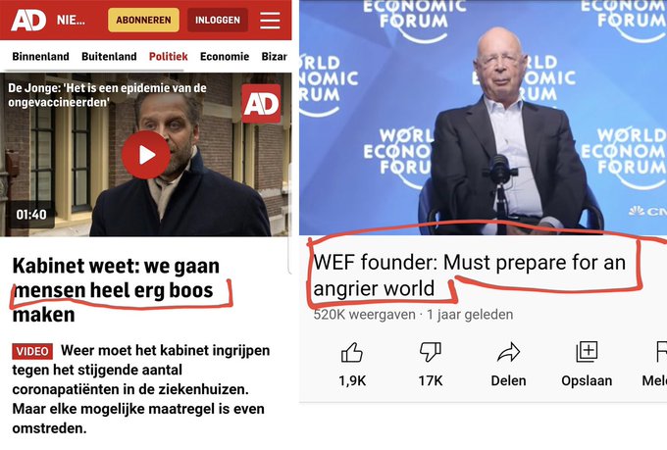
Task: Open the Bizar tab
Action: (x=275, y=57)
